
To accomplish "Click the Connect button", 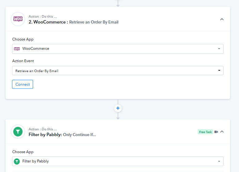I will [23, 84].
